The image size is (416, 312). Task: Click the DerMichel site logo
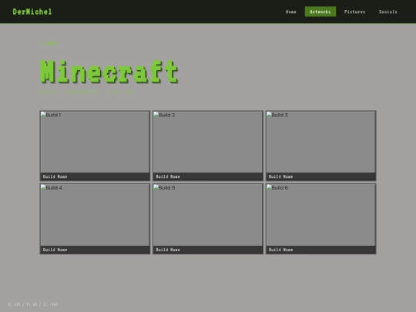pos(32,12)
